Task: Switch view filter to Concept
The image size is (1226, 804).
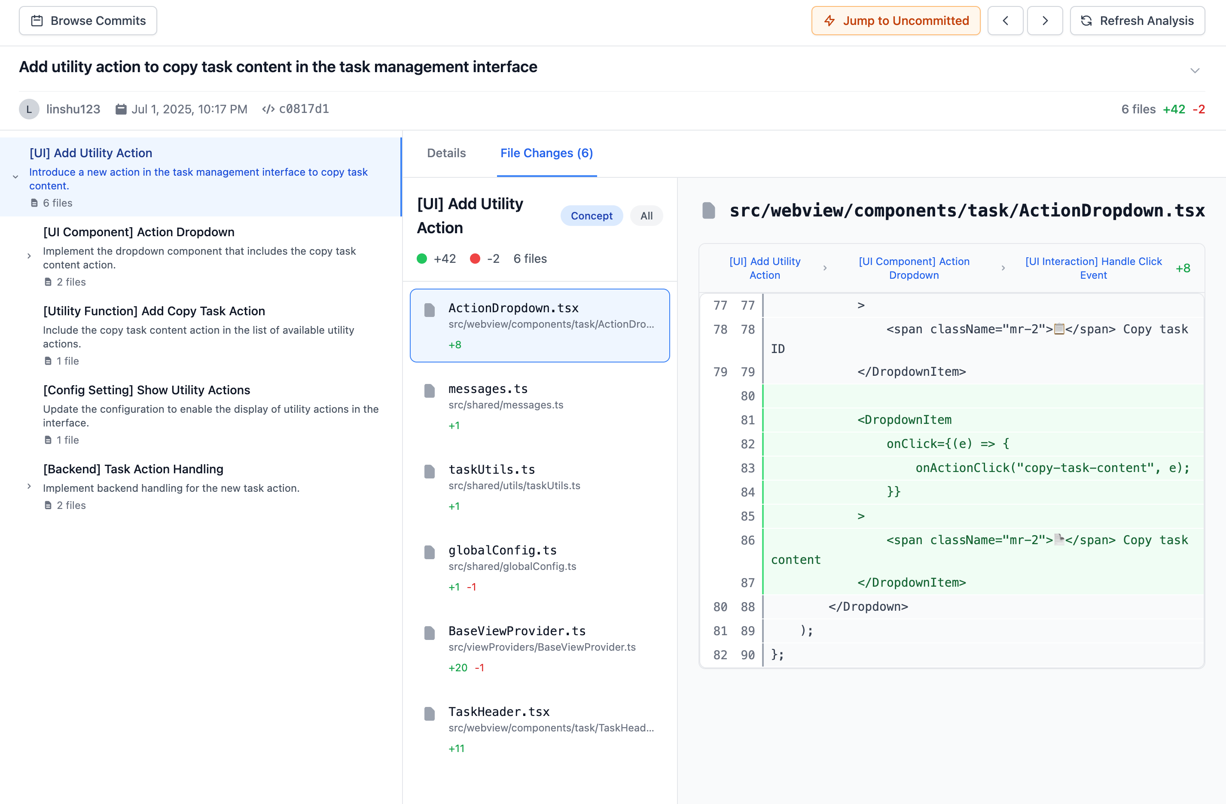Action: [x=591, y=216]
